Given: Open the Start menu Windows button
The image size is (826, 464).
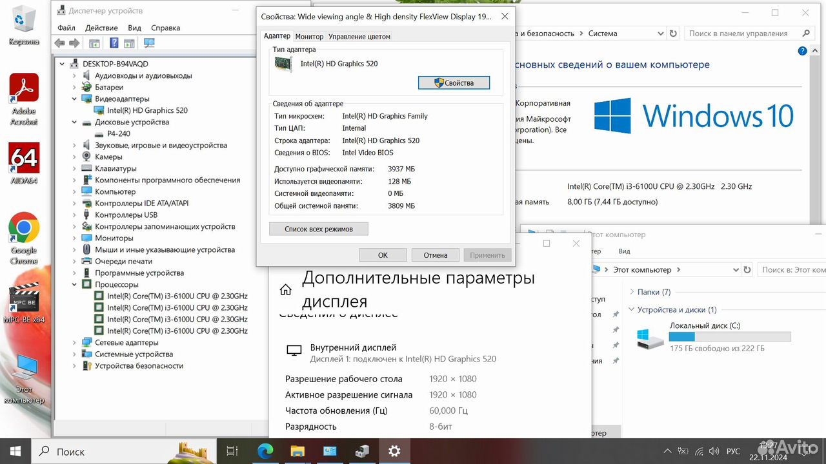Looking at the screenshot, I should tap(15, 451).
